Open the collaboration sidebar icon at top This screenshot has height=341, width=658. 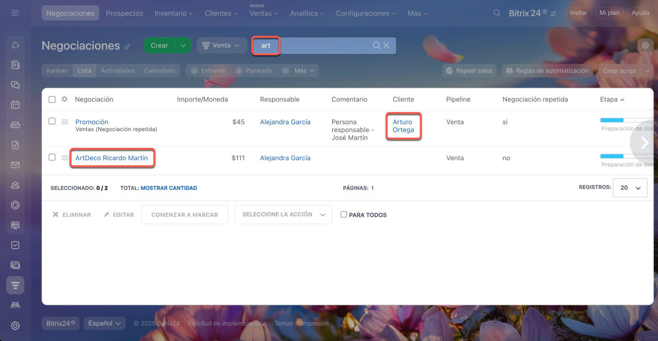[x=15, y=45]
